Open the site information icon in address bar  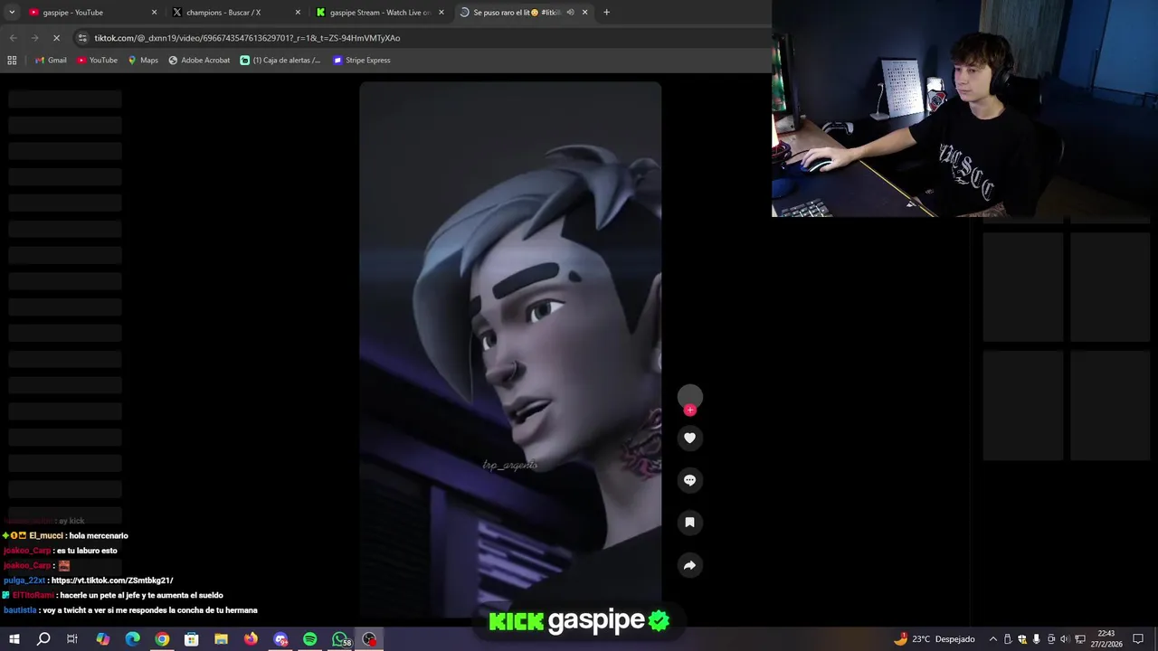click(82, 38)
